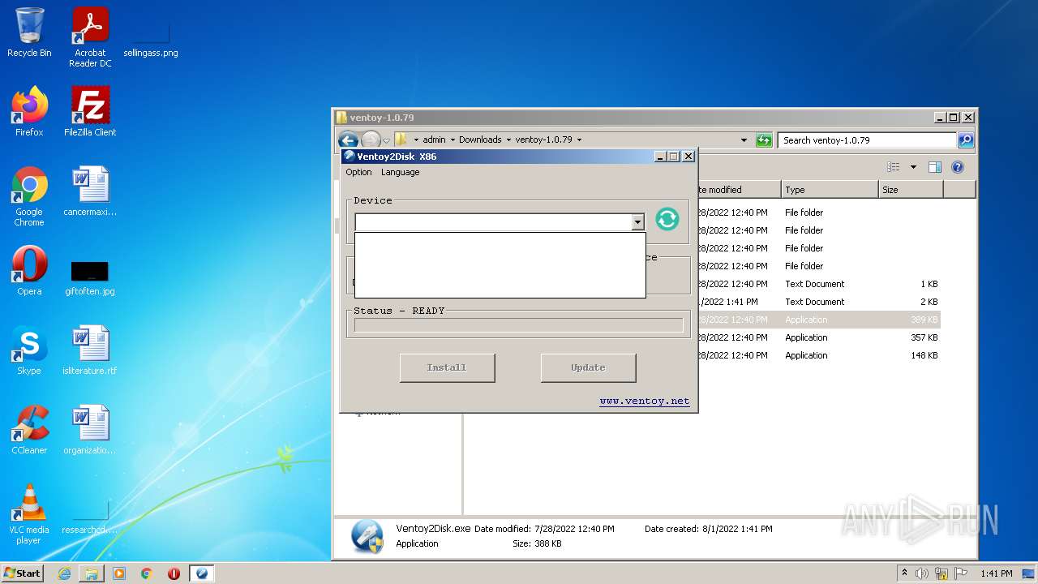The height and width of the screenshot is (584, 1038).
Task: Click admin in the address breadcrumb
Action: (434, 140)
